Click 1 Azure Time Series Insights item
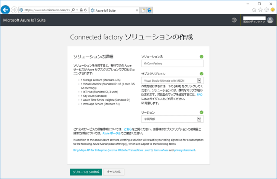 [x=106, y=100]
